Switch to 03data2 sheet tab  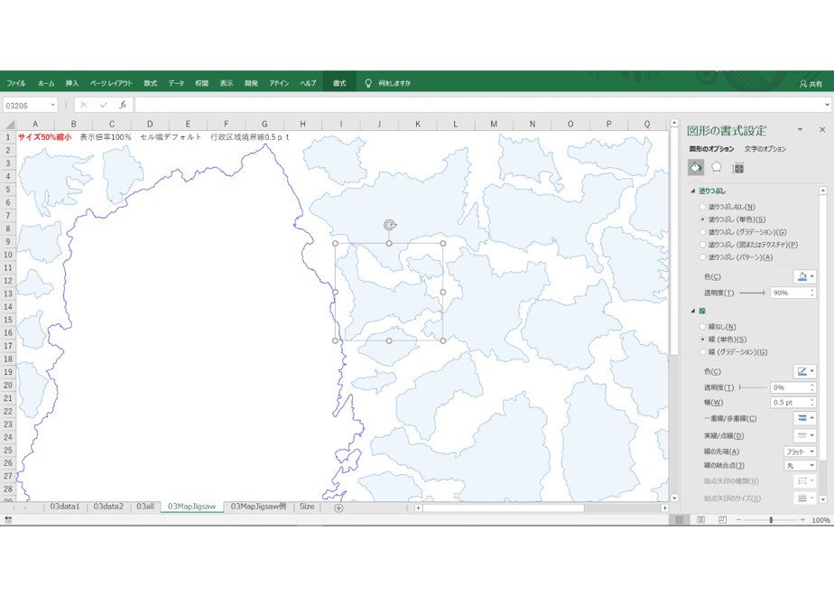(108, 507)
